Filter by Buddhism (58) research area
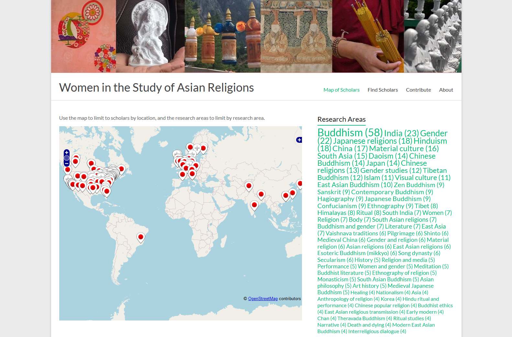The image size is (512, 337). point(350,133)
